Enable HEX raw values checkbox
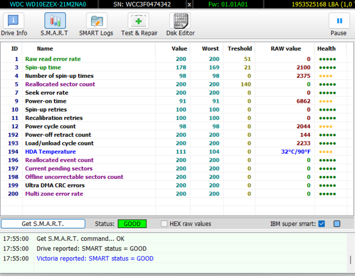Screen dimensions: 355x276 point(164,224)
